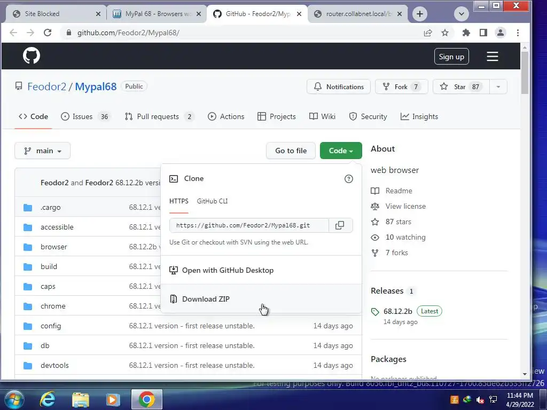Image resolution: width=547 pixels, height=410 pixels.
Task: Open the build folder
Action: 49,267
